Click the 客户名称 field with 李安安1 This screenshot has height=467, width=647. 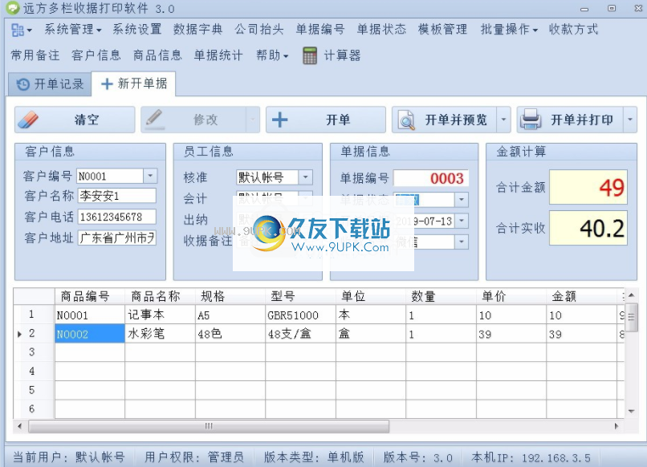coord(116,196)
